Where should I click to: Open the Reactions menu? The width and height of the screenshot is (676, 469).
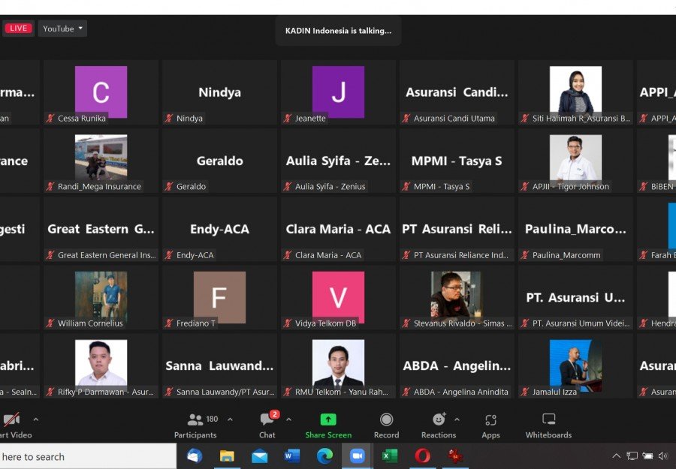click(x=439, y=426)
